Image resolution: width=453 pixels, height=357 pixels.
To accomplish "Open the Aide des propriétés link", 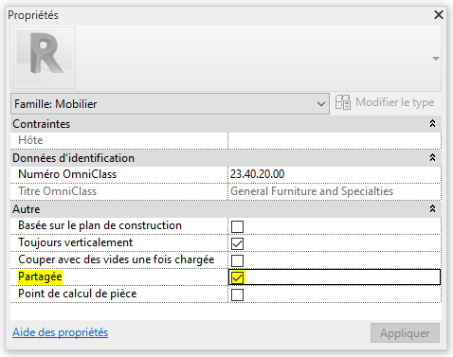I will pyautogui.click(x=61, y=332).
